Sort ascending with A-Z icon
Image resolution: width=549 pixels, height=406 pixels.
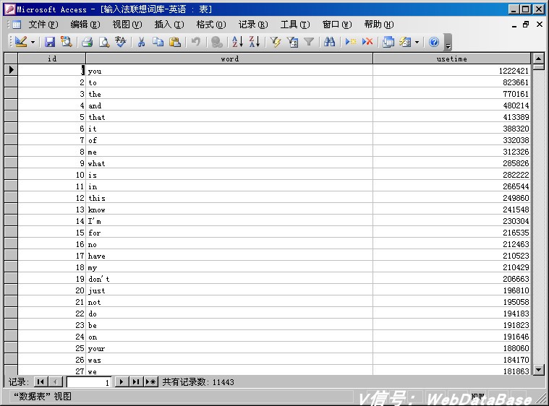(237, 42)
